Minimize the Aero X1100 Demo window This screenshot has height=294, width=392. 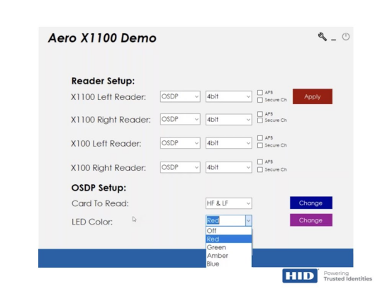[x=333, y=40]
